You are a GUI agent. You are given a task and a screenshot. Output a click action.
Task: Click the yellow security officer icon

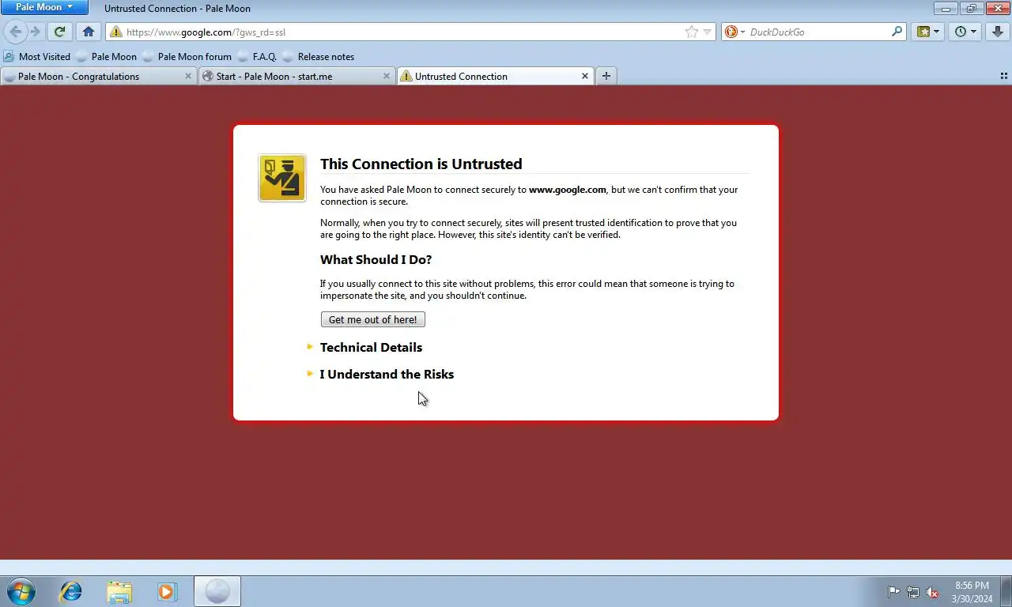(282, 178)
